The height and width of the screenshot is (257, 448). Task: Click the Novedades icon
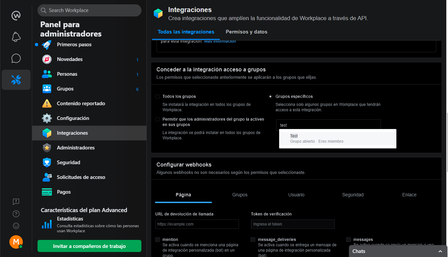coord(47,59)
